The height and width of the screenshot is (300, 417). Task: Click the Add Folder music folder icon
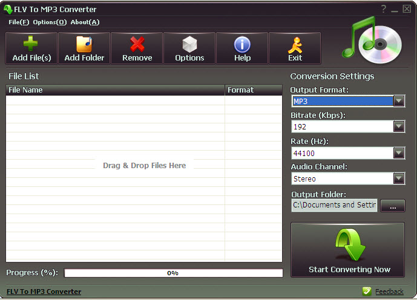84,44
